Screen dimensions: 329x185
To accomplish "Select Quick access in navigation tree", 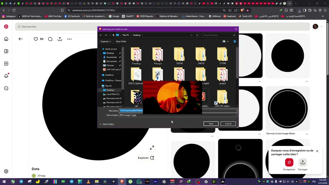I will (111, 49).
